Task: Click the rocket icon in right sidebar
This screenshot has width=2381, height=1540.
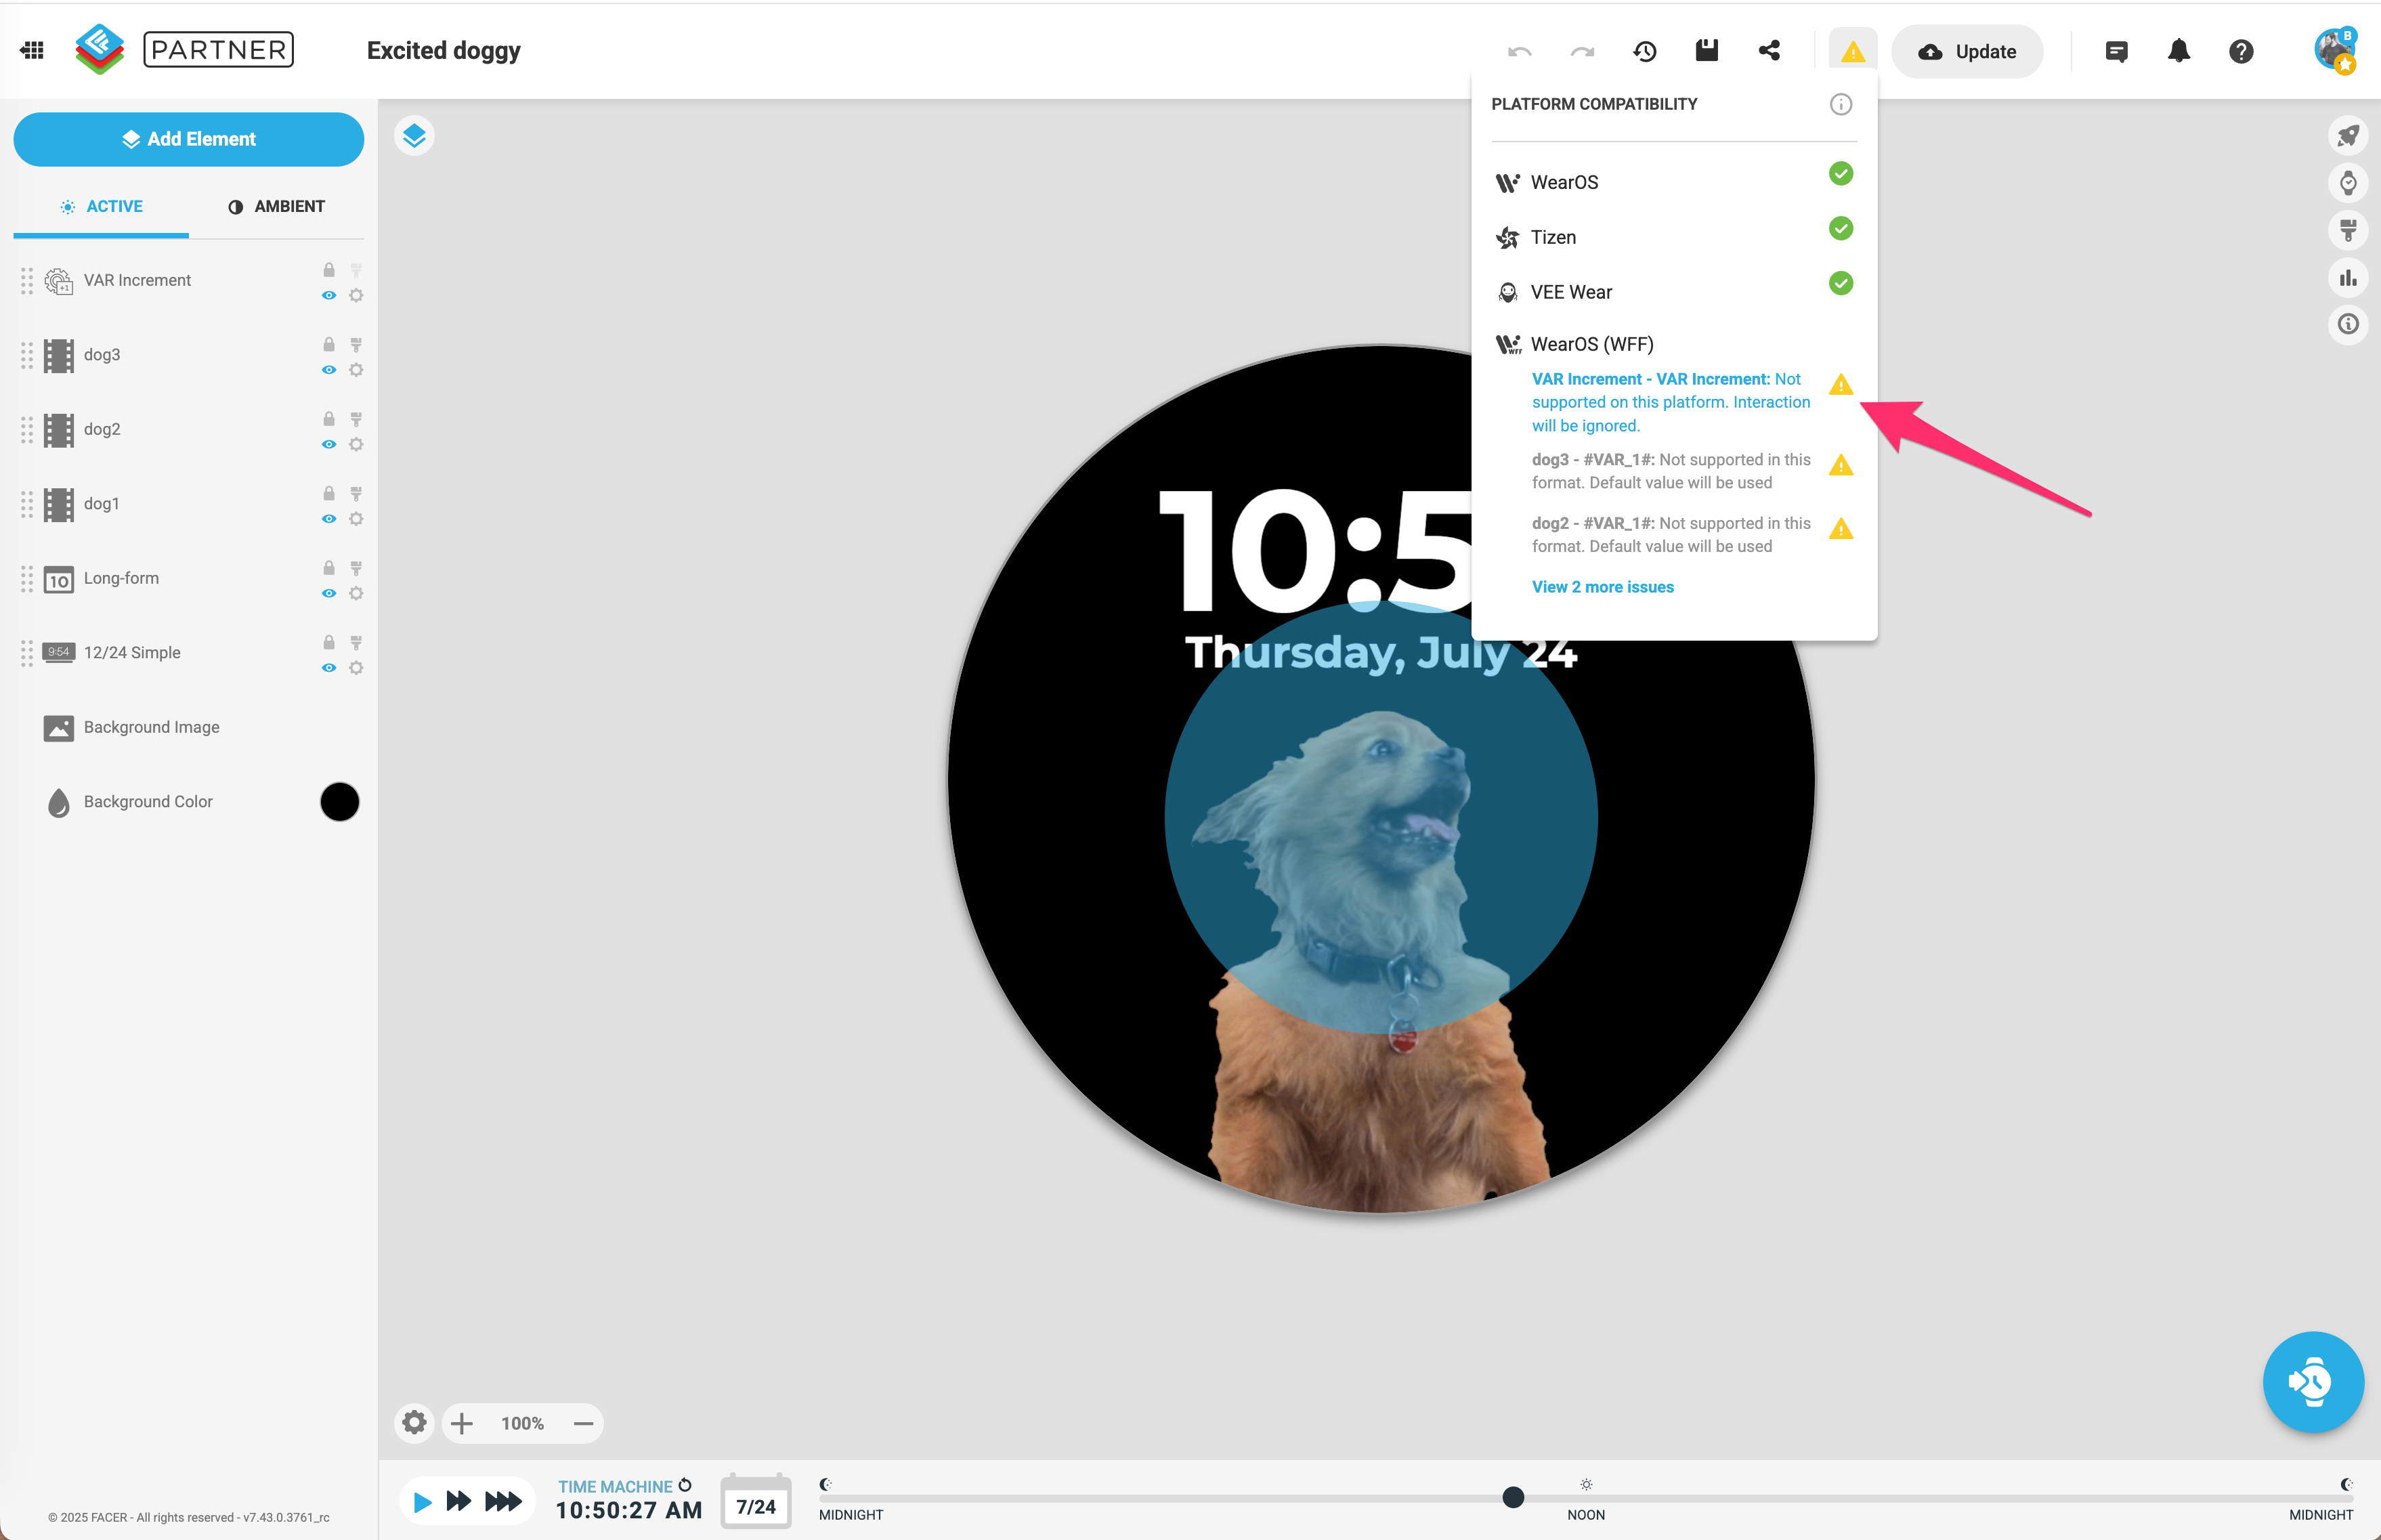Action: (2348, 136)
